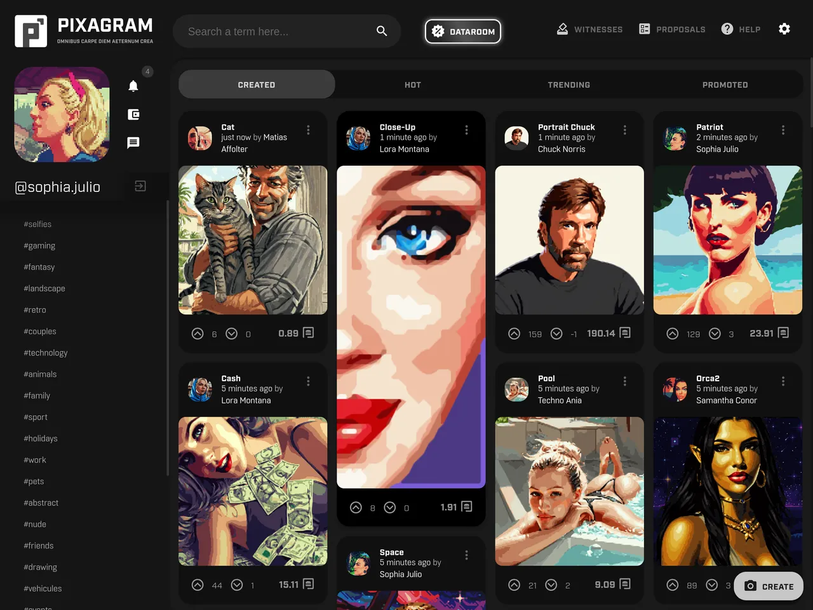813x610 pixels.
Task: Open the Patriot beach image
Action: (x=728, y=240)
